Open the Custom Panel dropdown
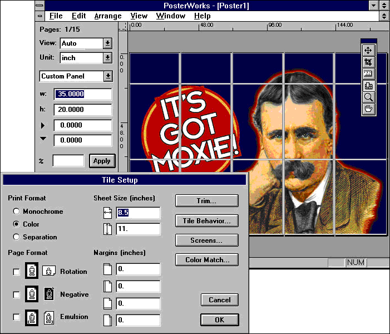Screen dimensions: 390x334 tap(108, 76)
